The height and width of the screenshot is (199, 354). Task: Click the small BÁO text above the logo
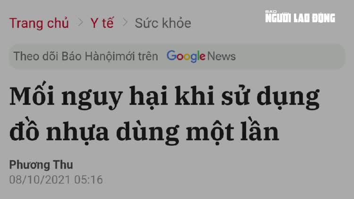pyautogui.click(x=271, y=11)
